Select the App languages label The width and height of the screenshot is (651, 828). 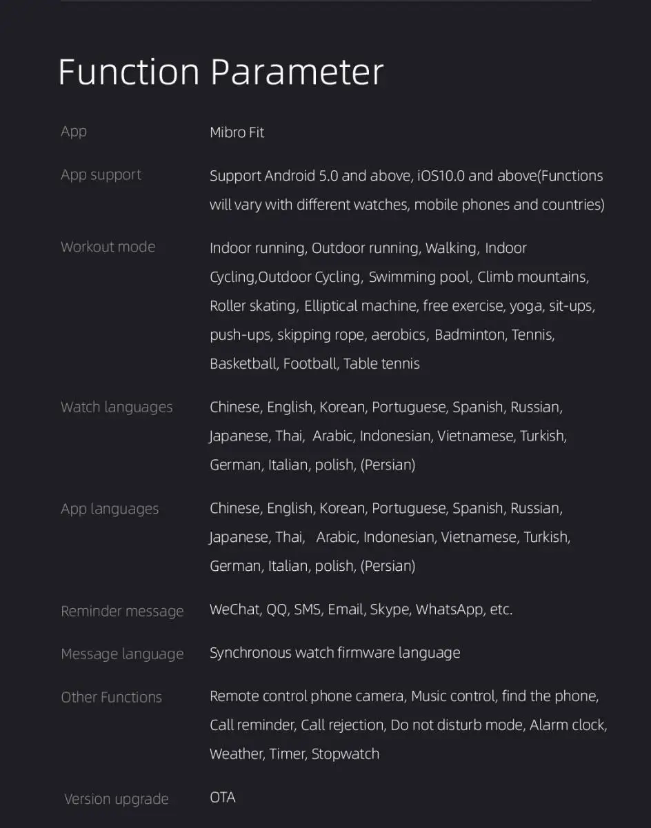click(x=110, y=509)
